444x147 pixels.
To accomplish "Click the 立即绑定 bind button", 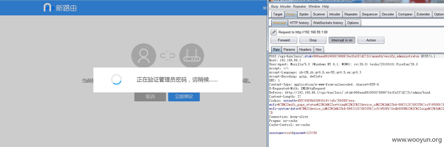I will tap(184, 97).
